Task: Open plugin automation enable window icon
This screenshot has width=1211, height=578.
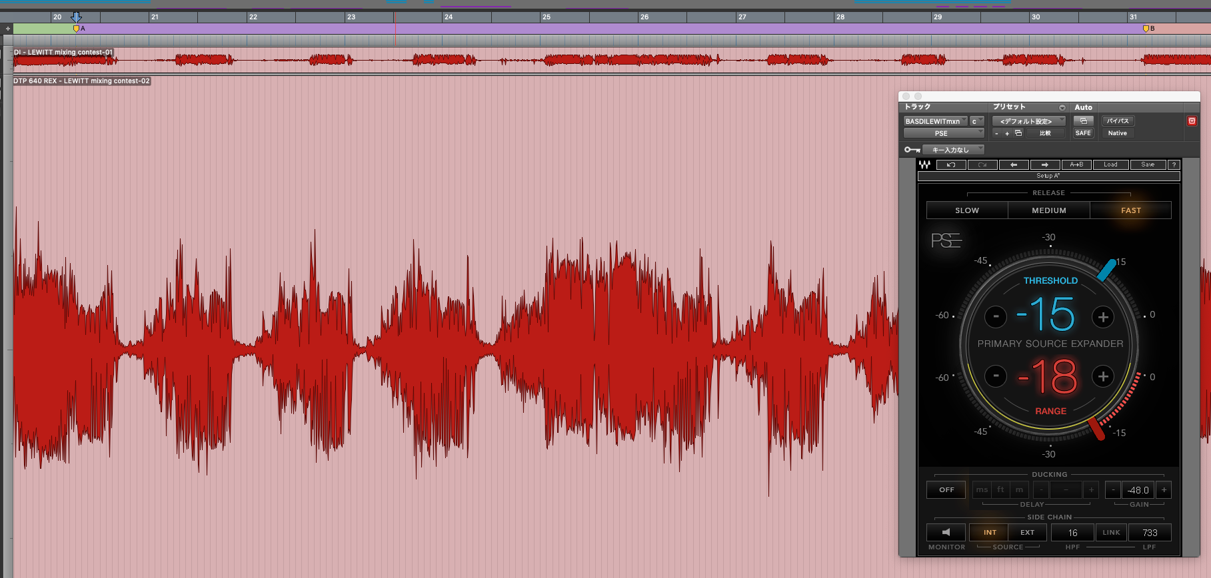Action: tap(1083, 121)
